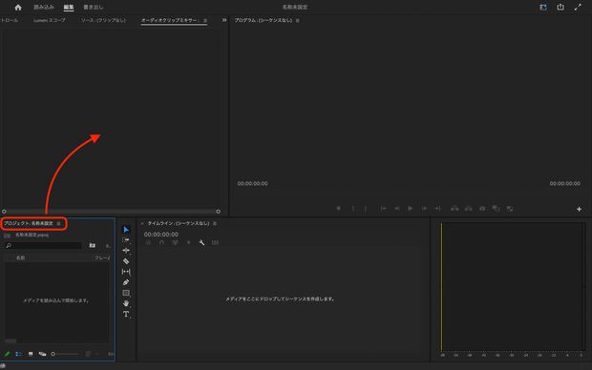Viewport: 592px width, 370px height.
Task: Open the 書き出し (Export) workspace tab
Action: (x=94, y=8)
